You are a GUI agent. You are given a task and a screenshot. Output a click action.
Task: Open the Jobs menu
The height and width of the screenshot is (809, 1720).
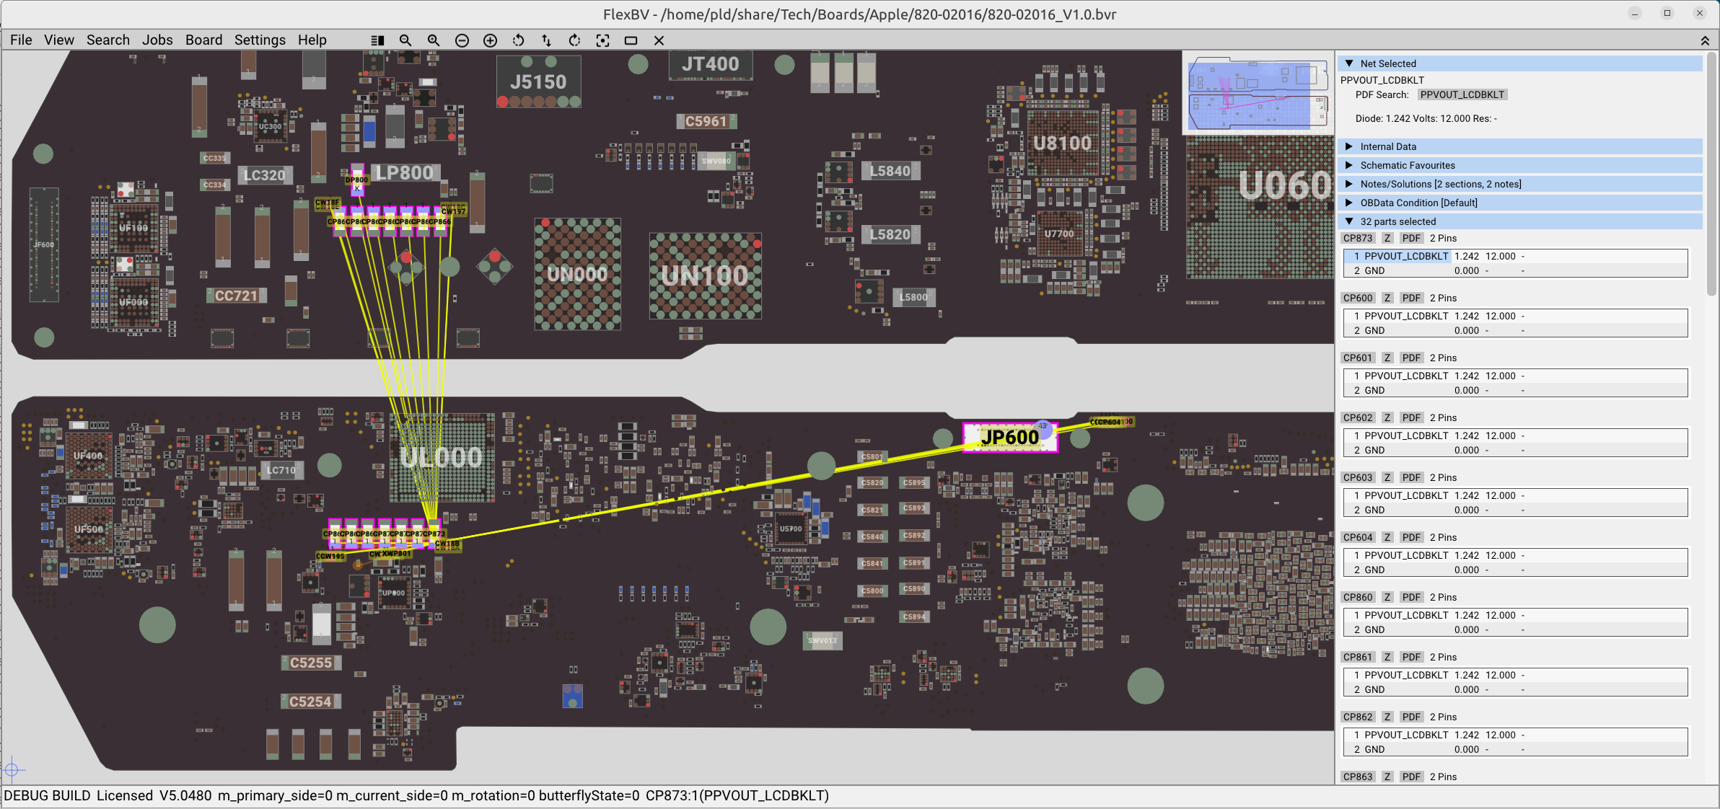click(x=157, y=40)
